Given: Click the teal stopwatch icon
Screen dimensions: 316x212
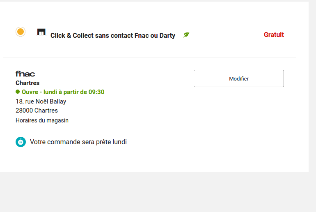Looking at the screenshot, I should point(21,142).
